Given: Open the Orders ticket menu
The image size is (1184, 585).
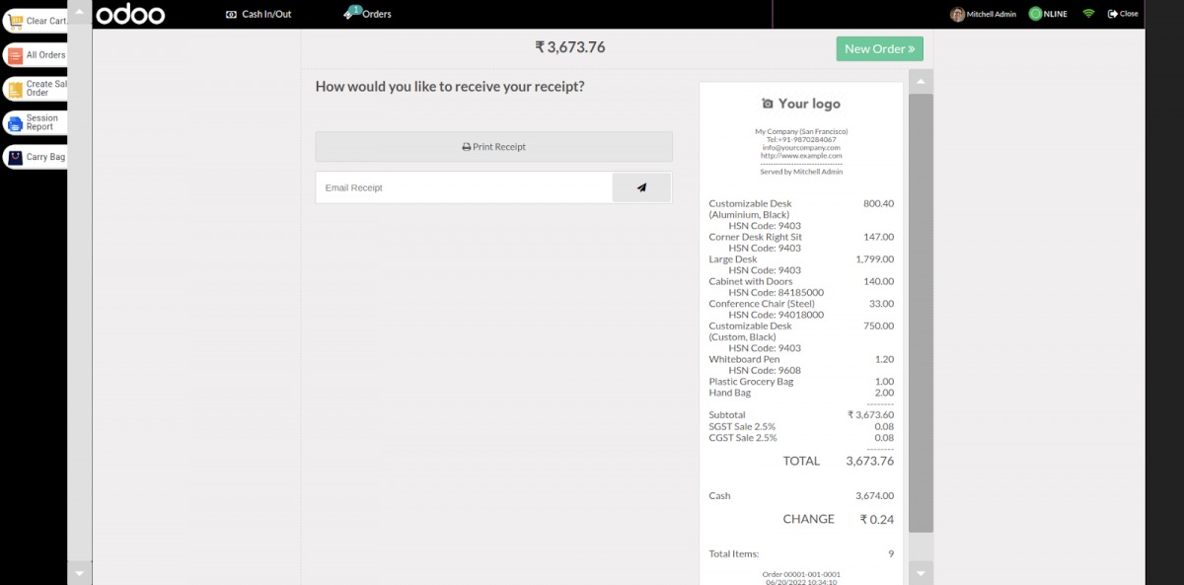Looking at the screenshot, I should coord(367,14).
